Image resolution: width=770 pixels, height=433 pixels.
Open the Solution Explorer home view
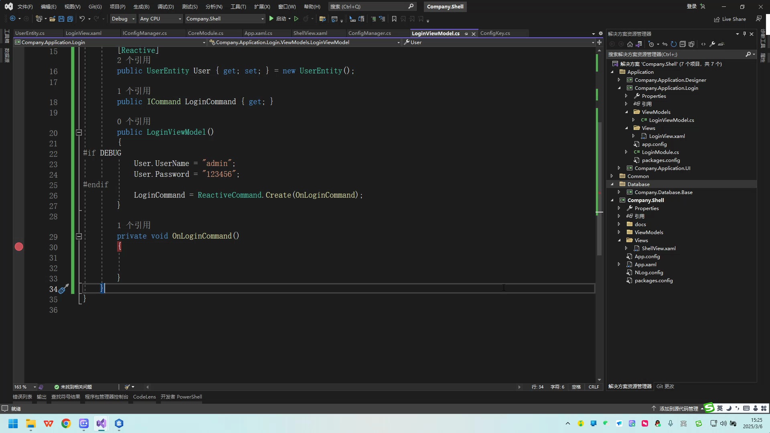coord(630,44)
